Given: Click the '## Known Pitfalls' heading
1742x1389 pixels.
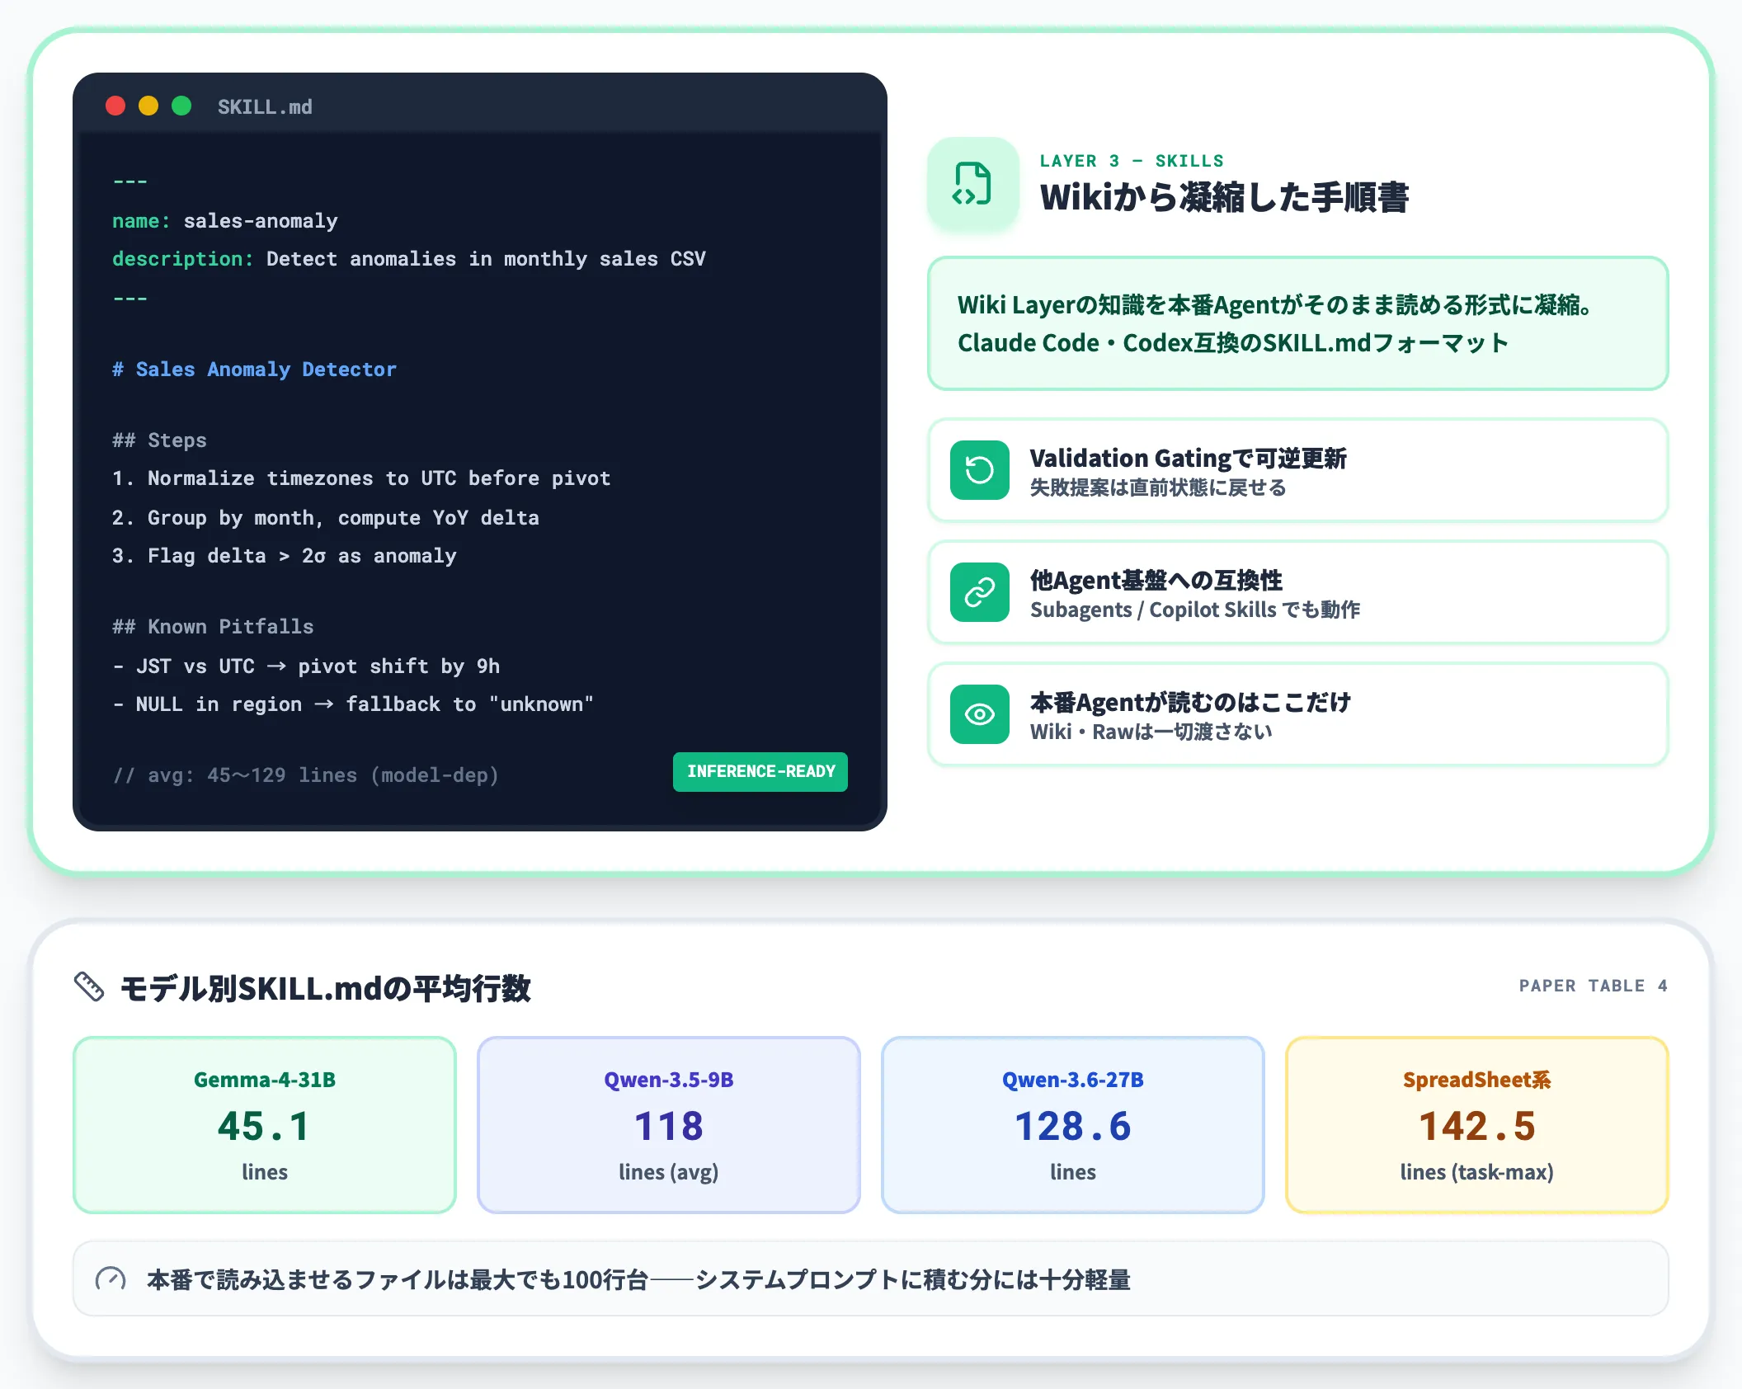Looking at the screenshot, I should click(x=213, y=627).
